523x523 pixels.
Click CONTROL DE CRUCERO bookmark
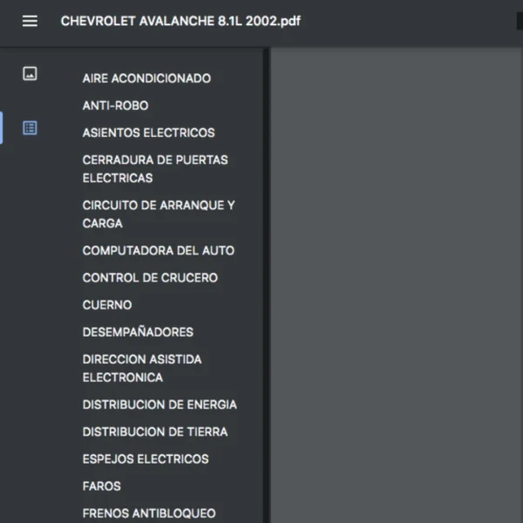(x=150, y=277)
